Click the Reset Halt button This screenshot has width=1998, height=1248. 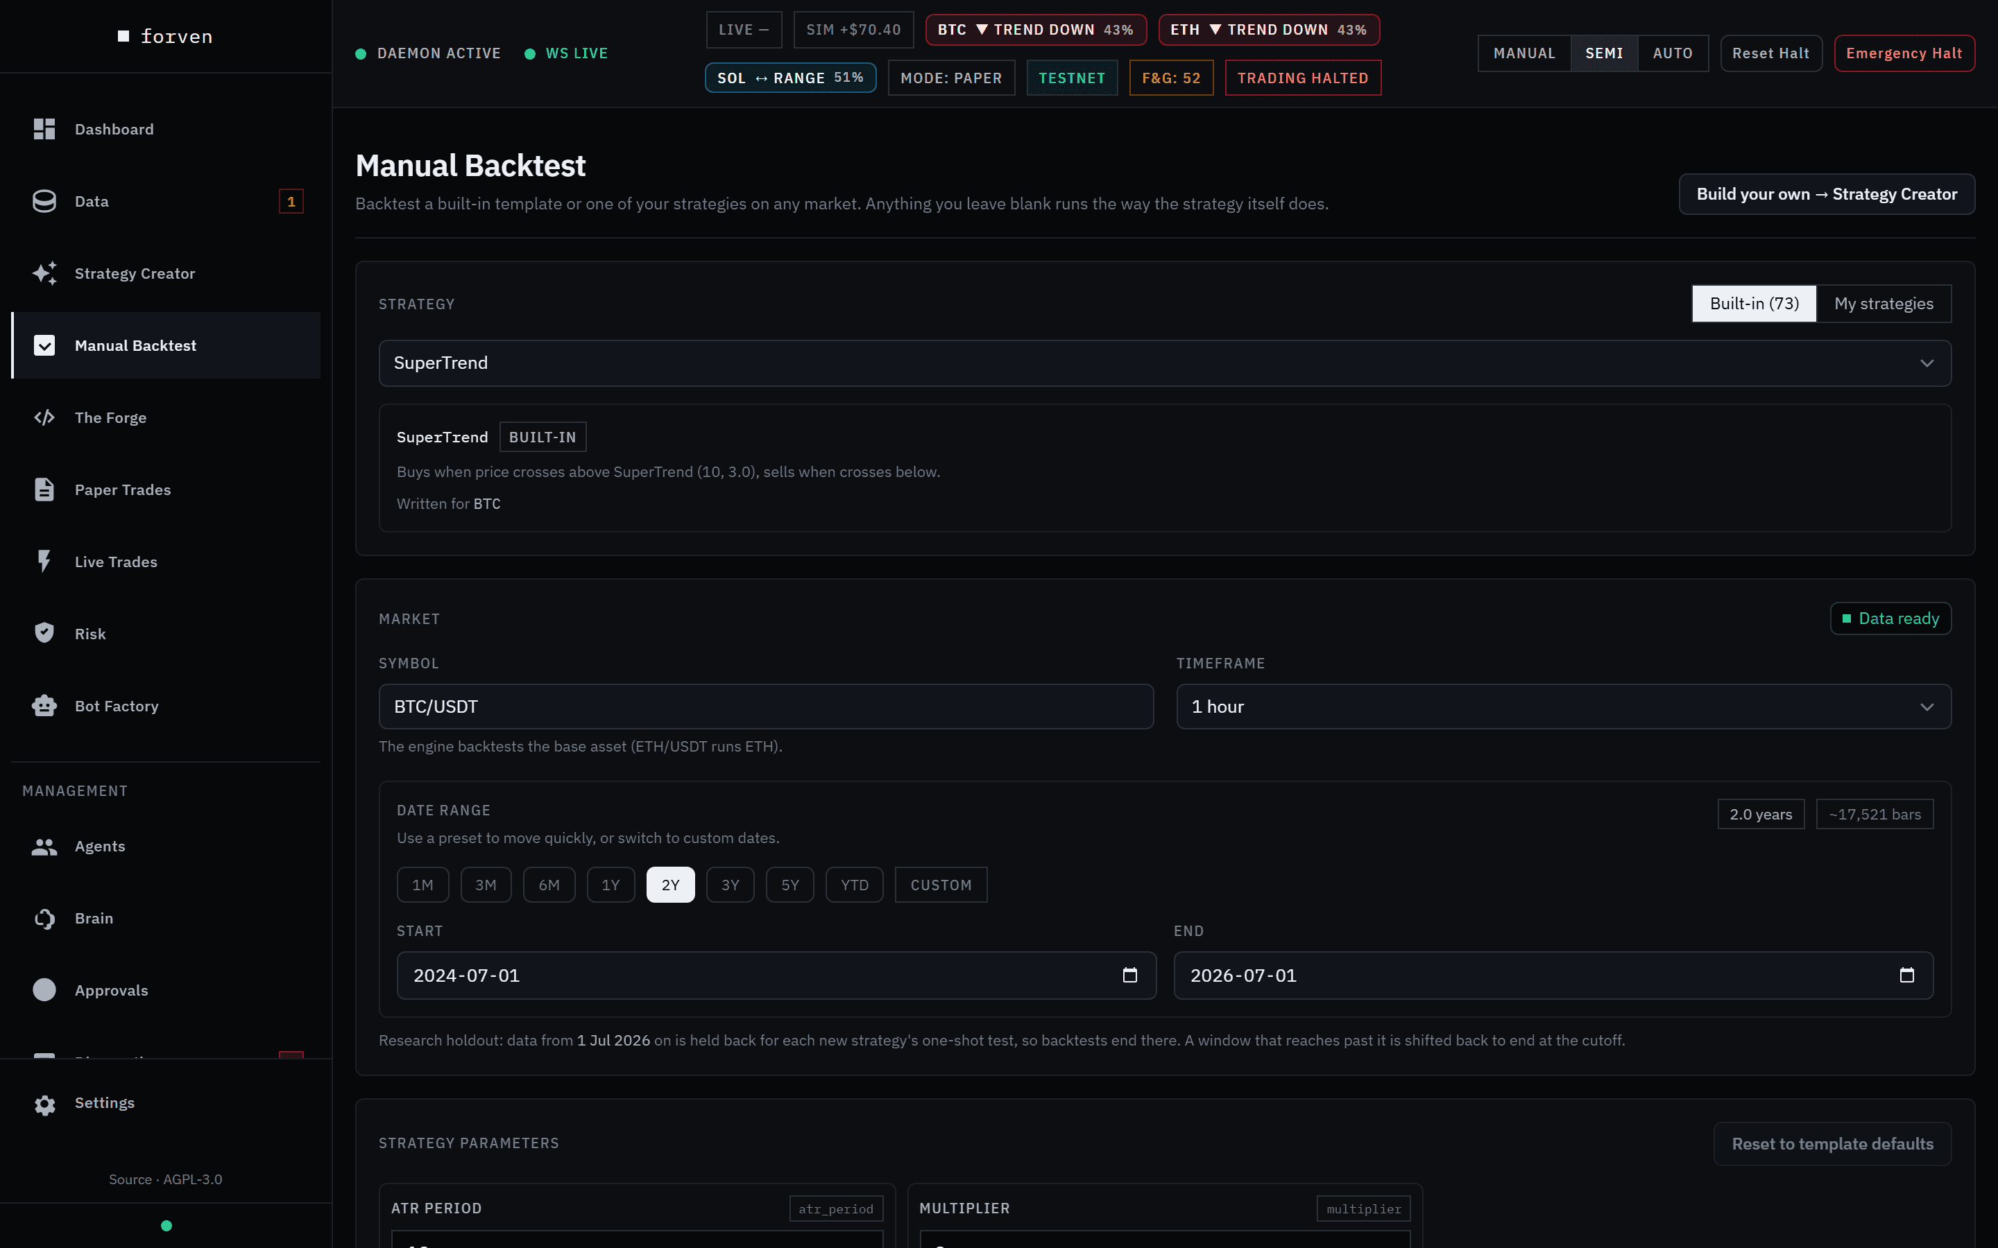click(x=1770, y=53)
